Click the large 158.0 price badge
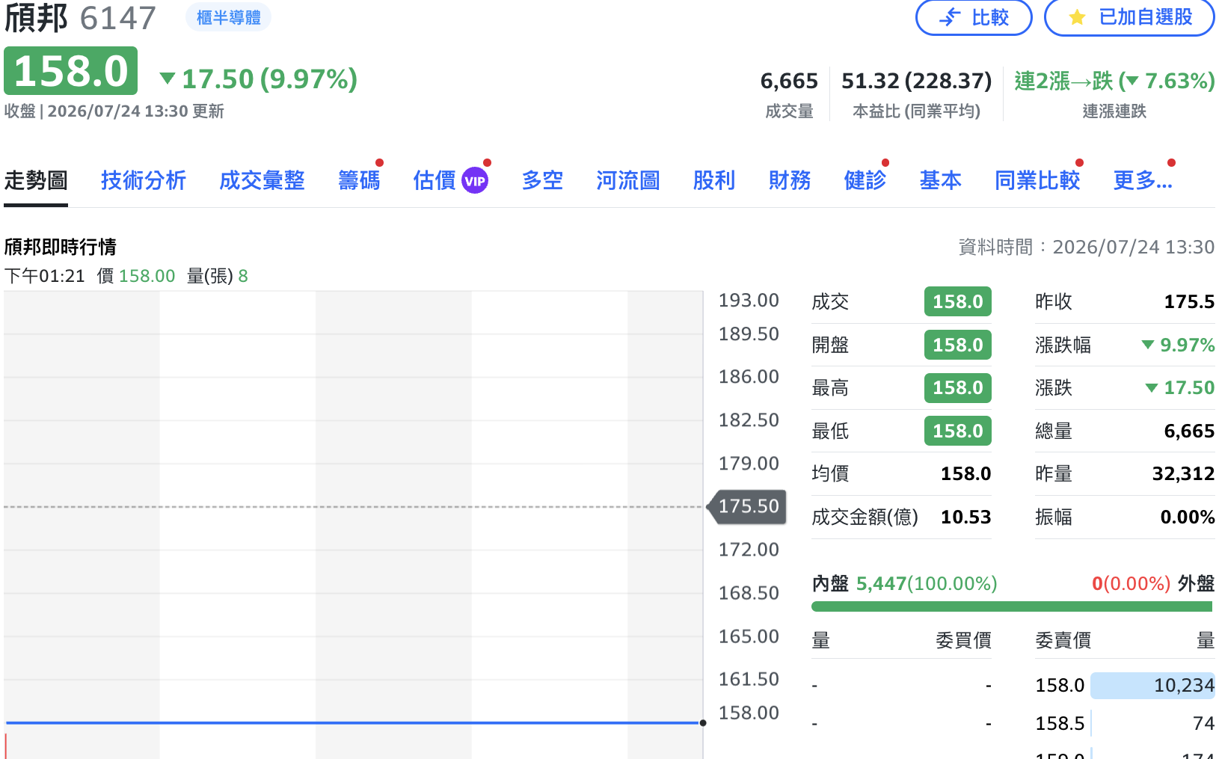Viewport: 1219px width, 759px height. (x=71, y=71)
